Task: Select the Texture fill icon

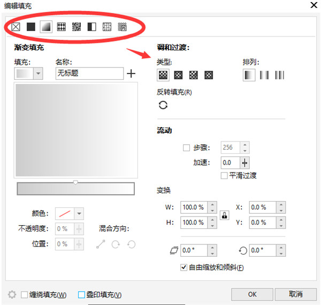Action: (x=107, y=27)
